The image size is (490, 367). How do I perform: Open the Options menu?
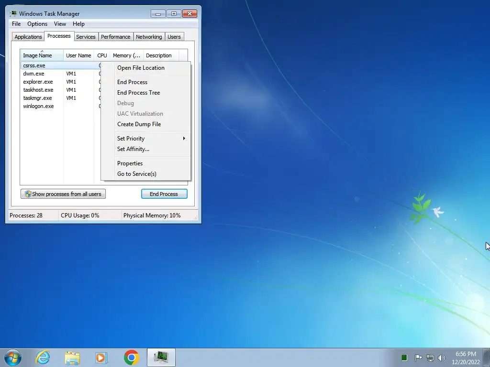(37, 24)
